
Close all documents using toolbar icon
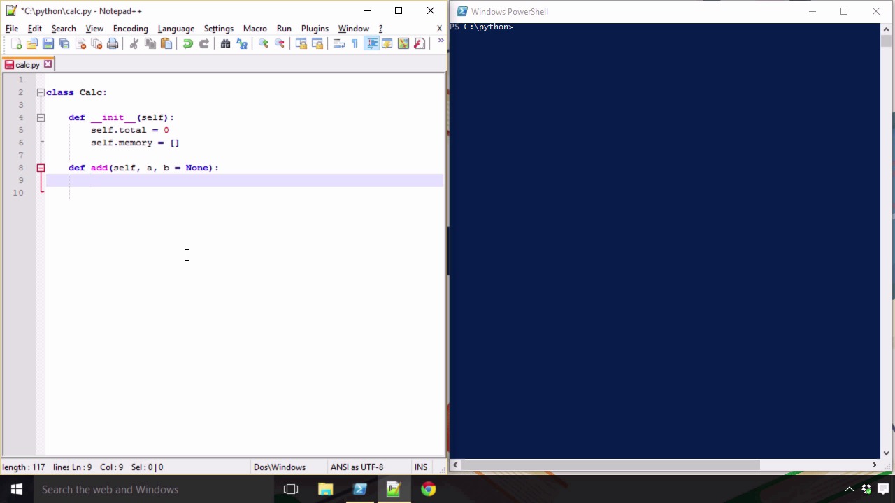tap(96, 43)
